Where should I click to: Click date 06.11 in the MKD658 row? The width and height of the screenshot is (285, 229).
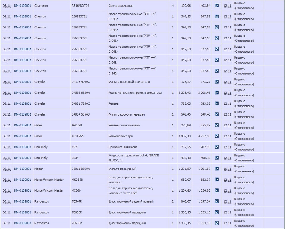pos(7,180)
